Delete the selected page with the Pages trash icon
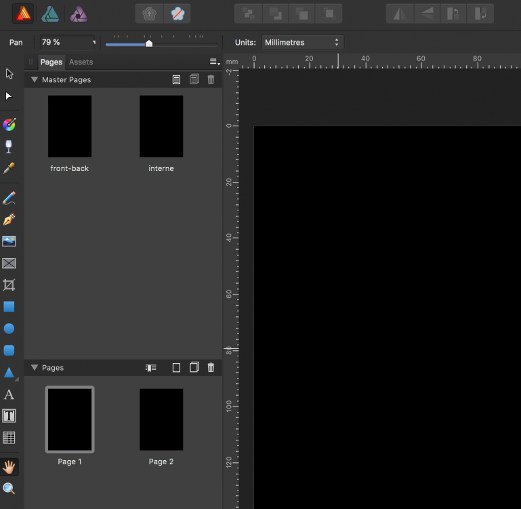 [211, 368]
